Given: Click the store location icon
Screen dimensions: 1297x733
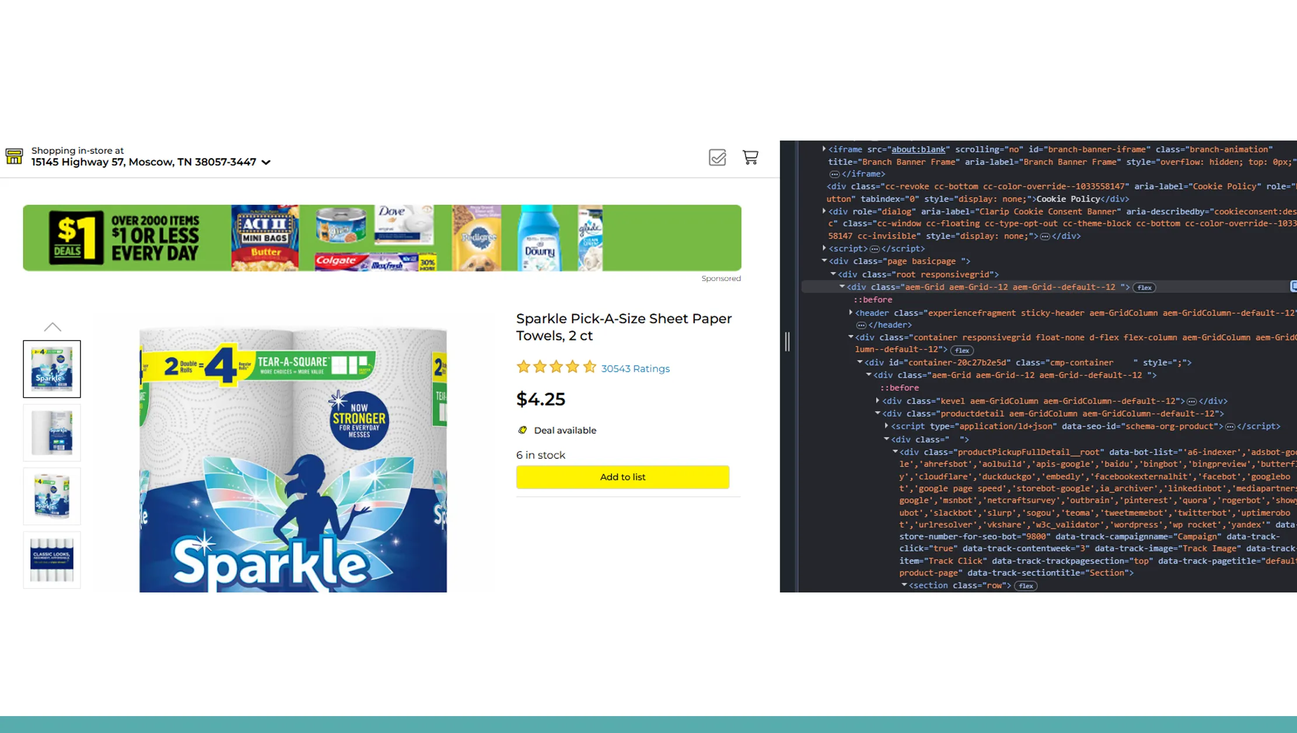Looking at the screenshot, I should (14, 156).
